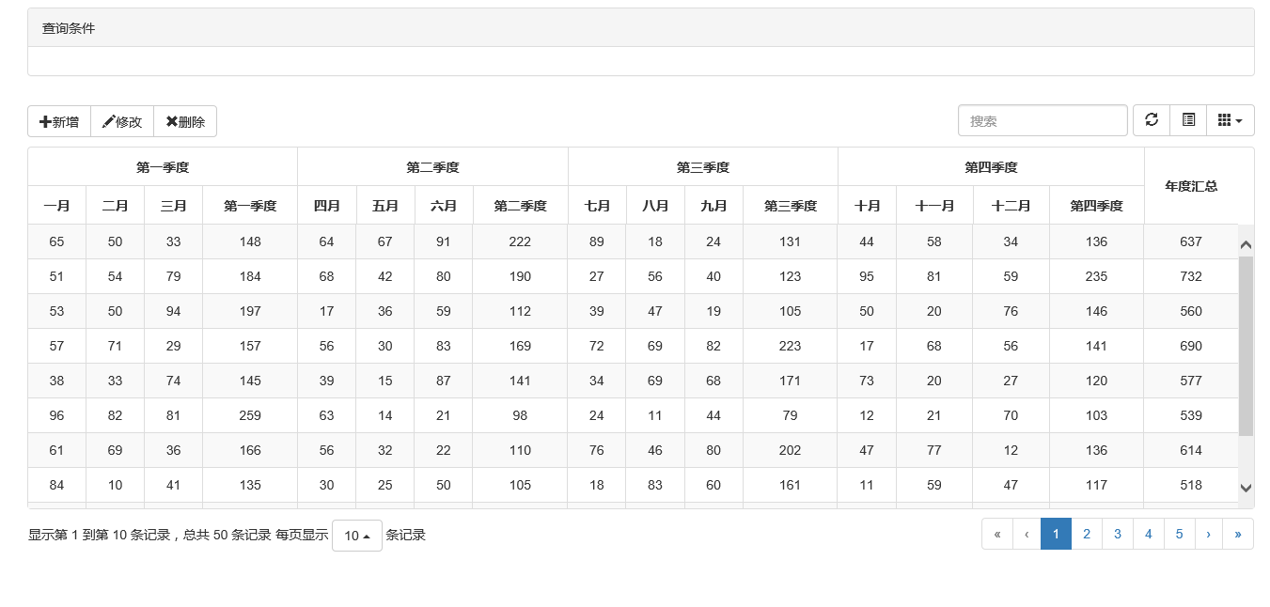This screenshot has width=1270, height=607.
Task: Select the yearly total cell 518
Action: [1191, 485]
